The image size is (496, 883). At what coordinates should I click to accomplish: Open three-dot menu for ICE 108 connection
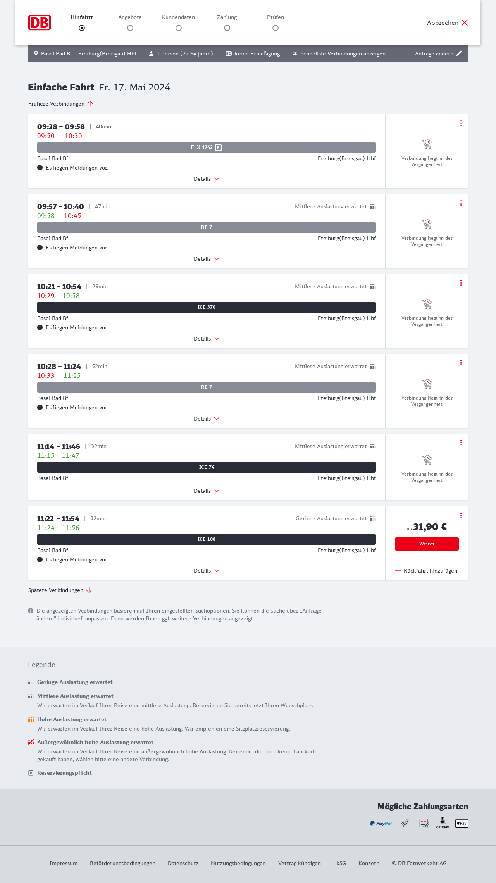(x=461, y=516)
